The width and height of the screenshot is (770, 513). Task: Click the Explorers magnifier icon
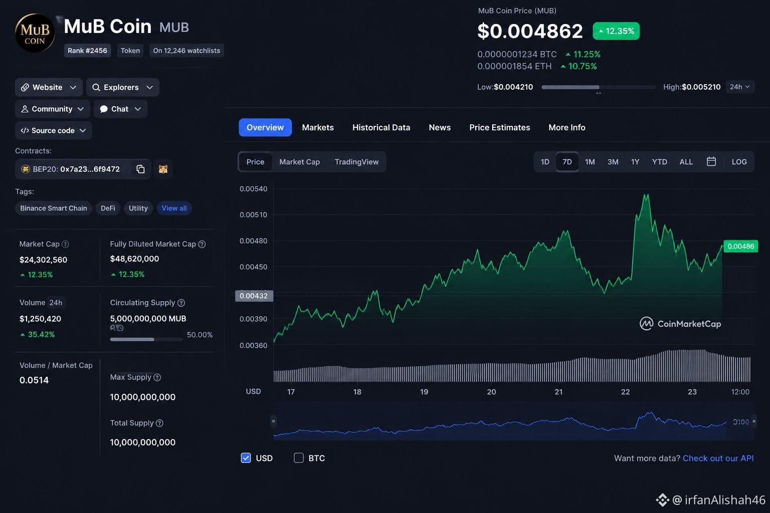click(x=96, y=87)
